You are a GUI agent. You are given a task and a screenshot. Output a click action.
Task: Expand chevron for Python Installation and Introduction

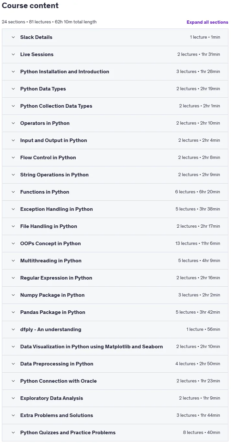pos(13,72)
